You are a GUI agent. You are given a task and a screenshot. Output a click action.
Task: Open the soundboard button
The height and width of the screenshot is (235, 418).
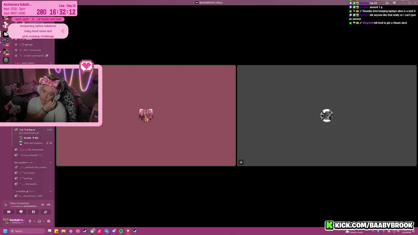pos(45,212)
